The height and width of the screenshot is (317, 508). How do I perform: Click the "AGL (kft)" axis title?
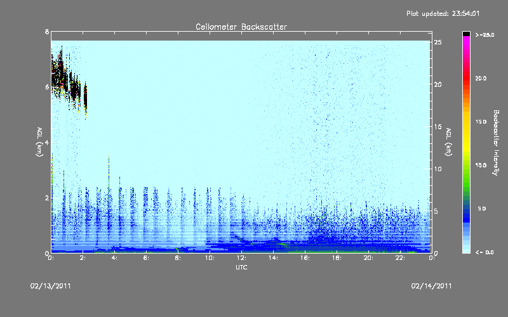tap(448, 142)
